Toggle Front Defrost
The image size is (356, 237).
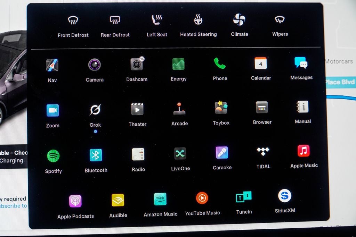coord(73,20)
